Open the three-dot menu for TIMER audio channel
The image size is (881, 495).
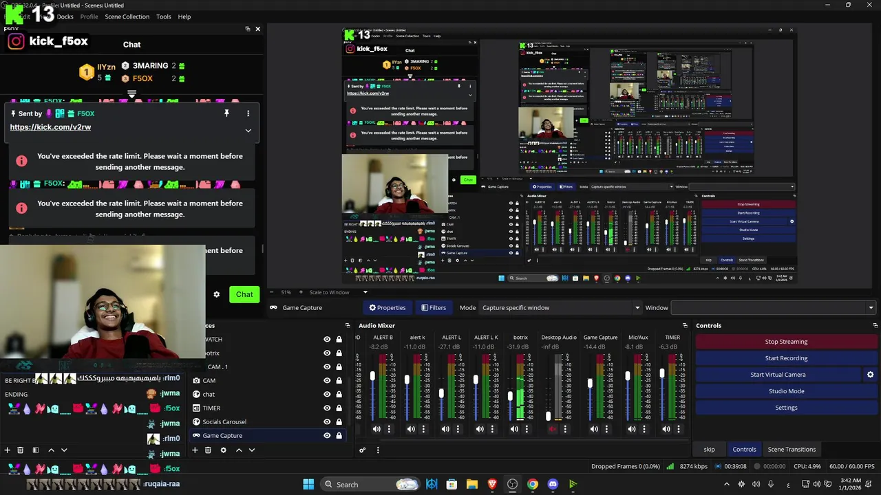click(x=679, y=429)
